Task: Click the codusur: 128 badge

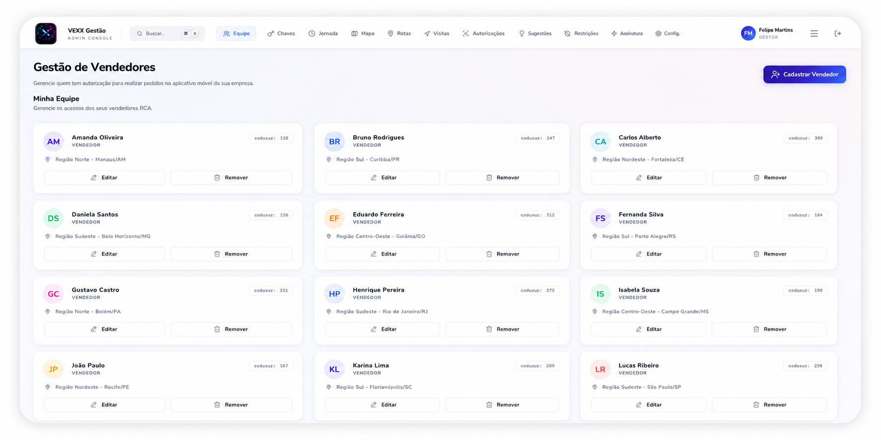Action: point(271,138)
